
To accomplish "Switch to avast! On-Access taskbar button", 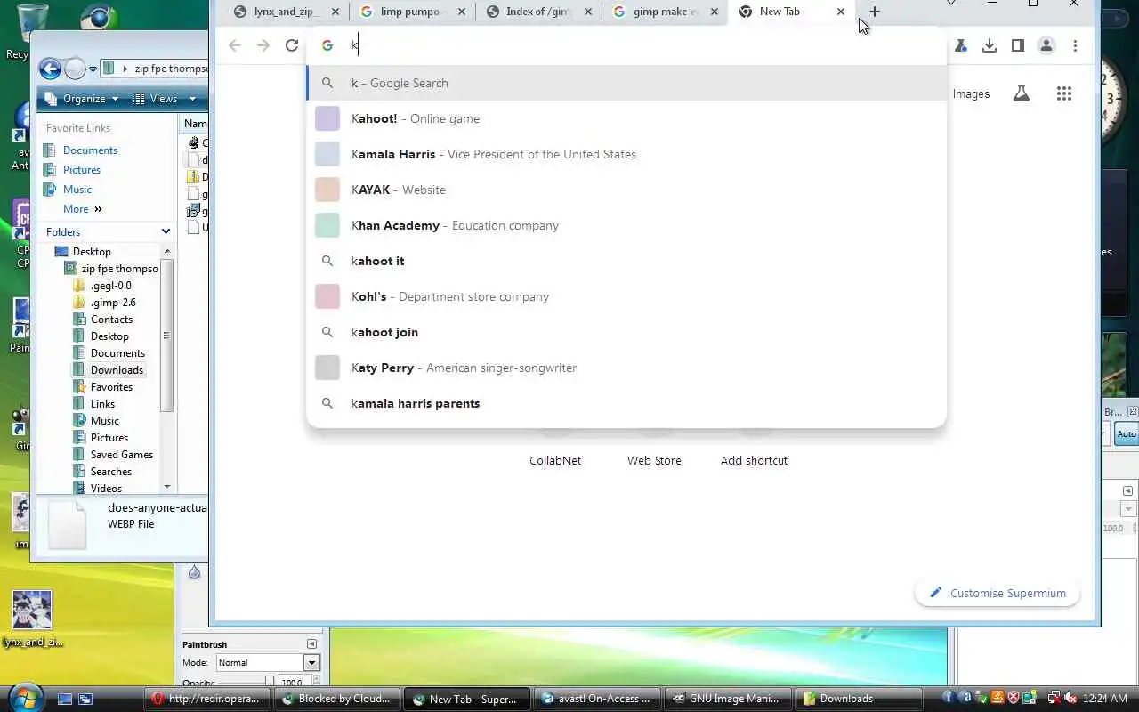I will 600,699.
